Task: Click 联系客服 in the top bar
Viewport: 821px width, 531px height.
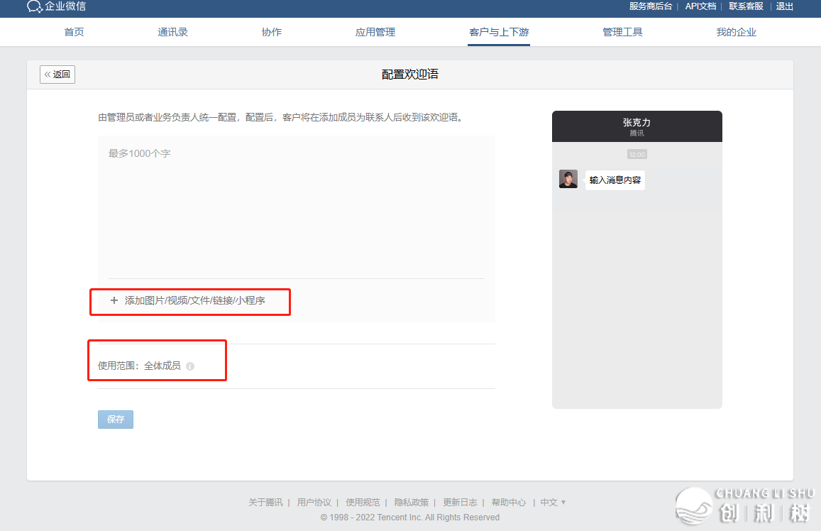Action: point(746,6)
